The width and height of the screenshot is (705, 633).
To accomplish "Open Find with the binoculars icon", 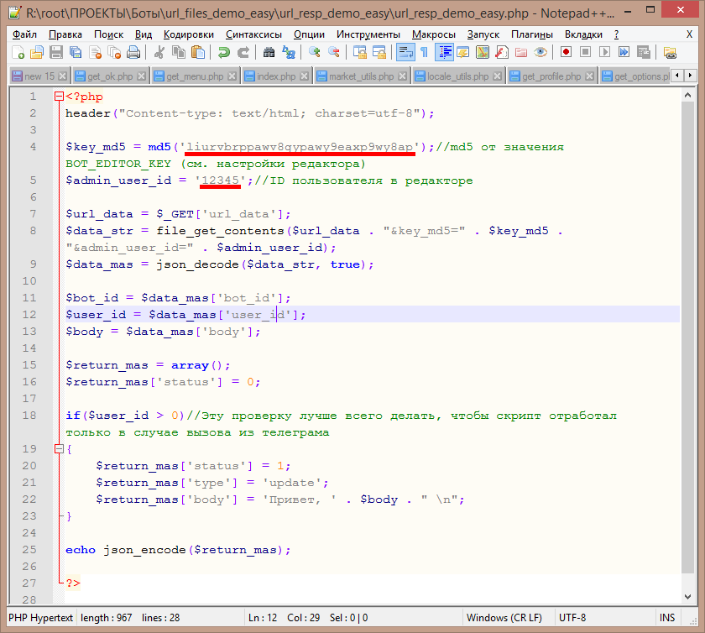I will [269, 52].
